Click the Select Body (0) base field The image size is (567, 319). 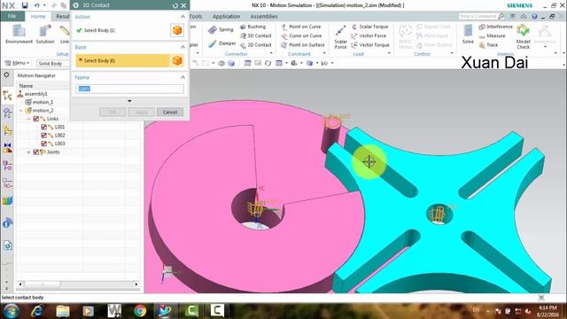pyautogui.click(x=122, y=60)
